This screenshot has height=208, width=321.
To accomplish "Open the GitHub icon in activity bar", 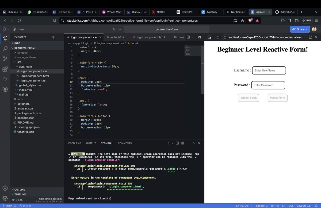I will (5, 89).
